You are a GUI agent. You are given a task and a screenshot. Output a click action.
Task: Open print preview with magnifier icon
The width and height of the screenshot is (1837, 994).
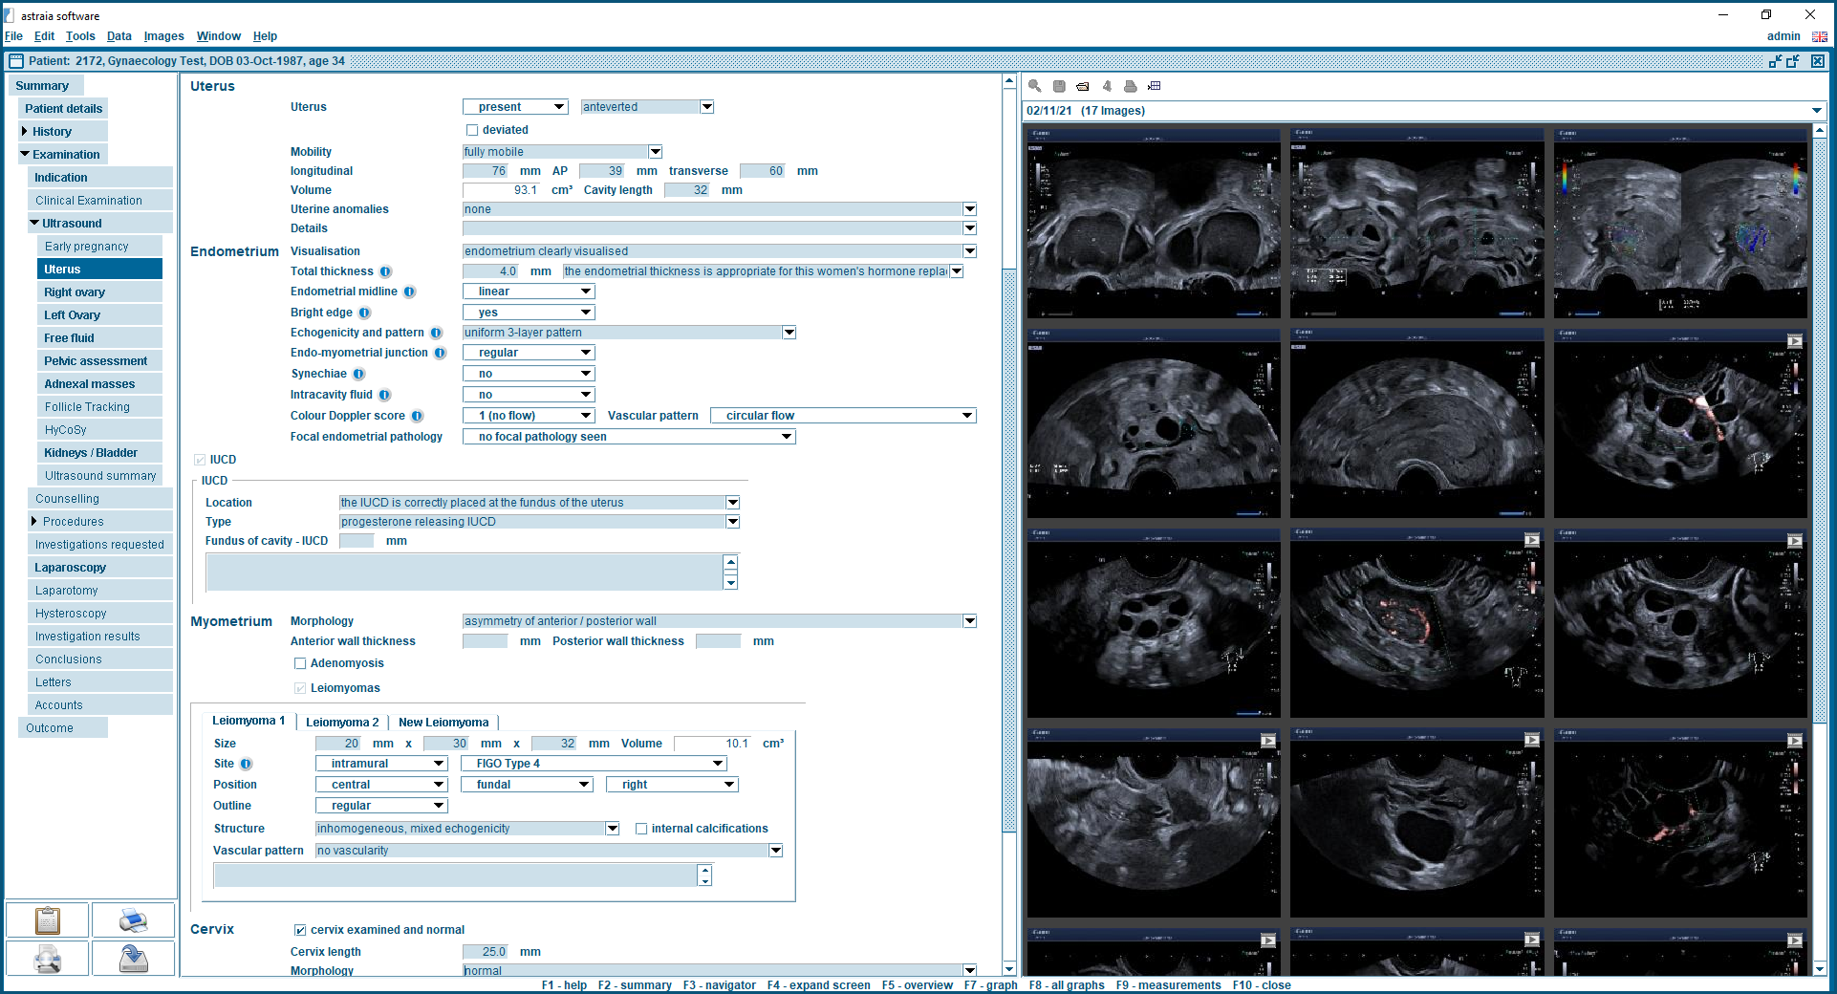[x=47, y=959]
